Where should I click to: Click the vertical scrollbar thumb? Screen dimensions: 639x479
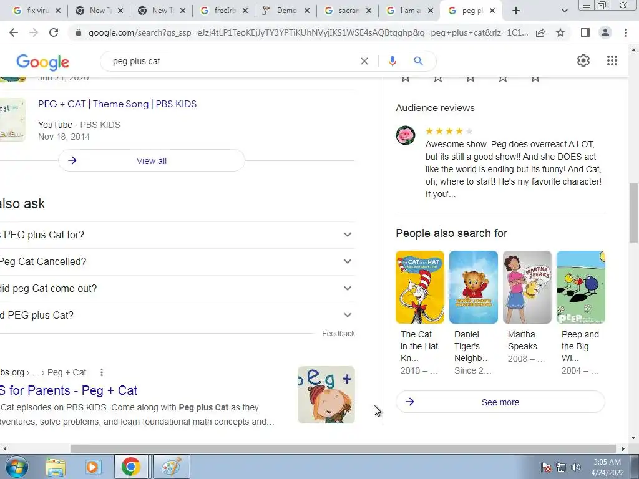pos(634,213)
